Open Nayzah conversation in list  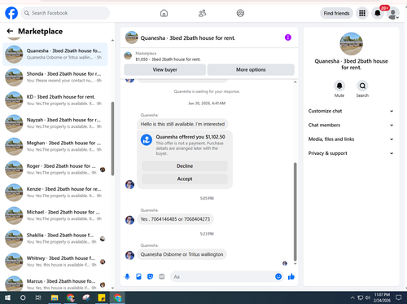pyautogui.click(x=55, y=123)
